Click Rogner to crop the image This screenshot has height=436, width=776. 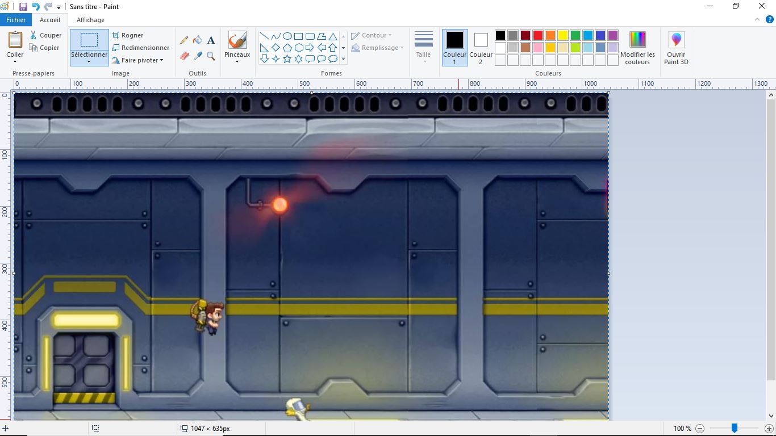coord(128,35)
